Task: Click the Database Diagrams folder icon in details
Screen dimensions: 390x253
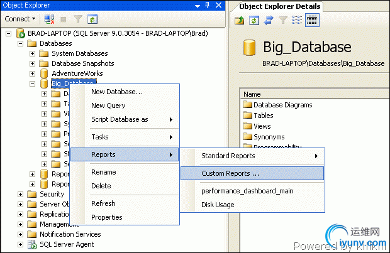Action: click(x=247, y=104)
